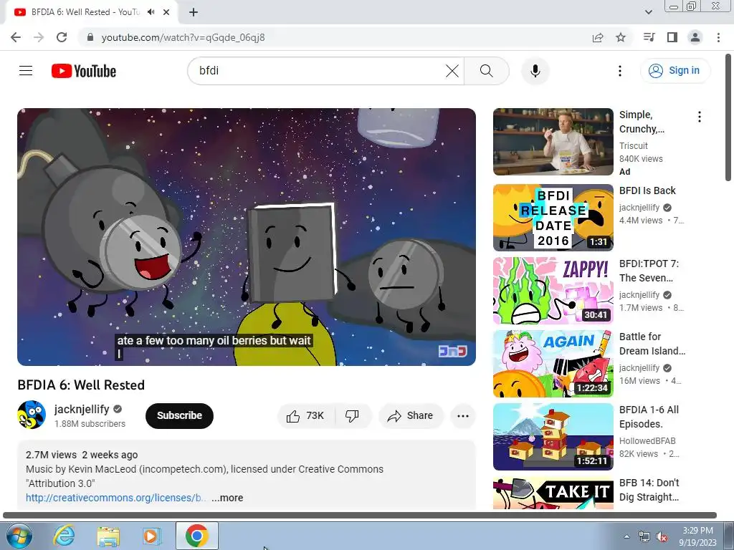Open Windows Media Player from taskbar

pyautogui.click(x=151, y=536)
